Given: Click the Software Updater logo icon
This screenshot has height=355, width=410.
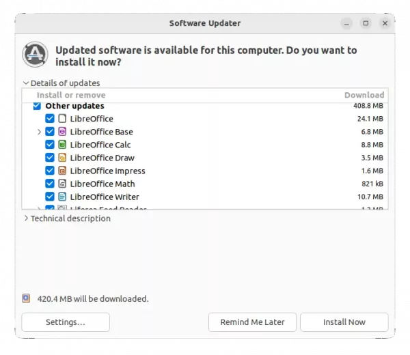Looking at the screenshot, I should (x=35, y=55).
